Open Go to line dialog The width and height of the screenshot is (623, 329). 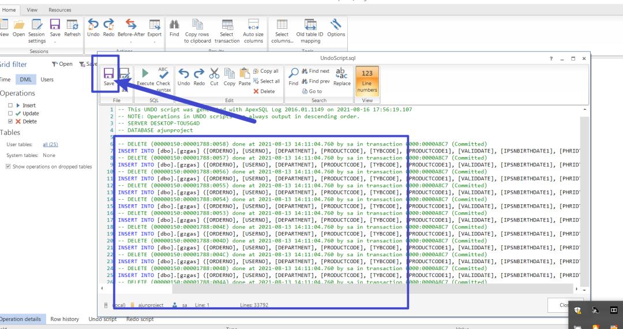312,91
